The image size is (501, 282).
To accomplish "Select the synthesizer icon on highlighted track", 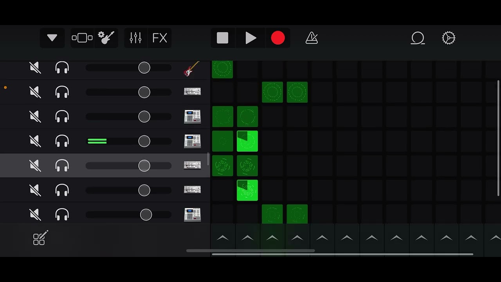I will click(x=192, y=165).
